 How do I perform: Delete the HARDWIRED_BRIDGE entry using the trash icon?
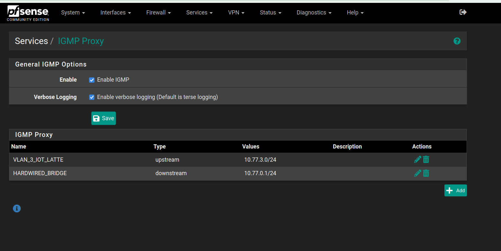(426, 173)
